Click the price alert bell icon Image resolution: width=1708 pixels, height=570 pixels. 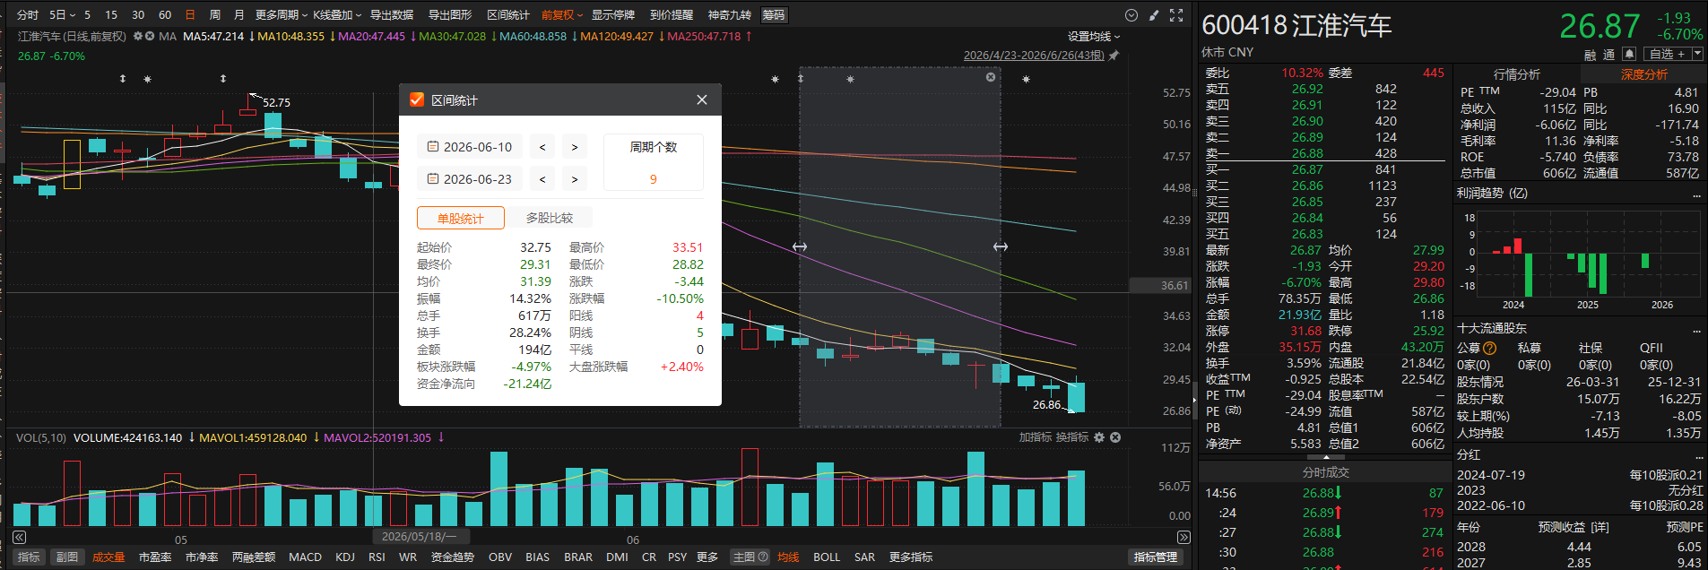coord(1630,54)
